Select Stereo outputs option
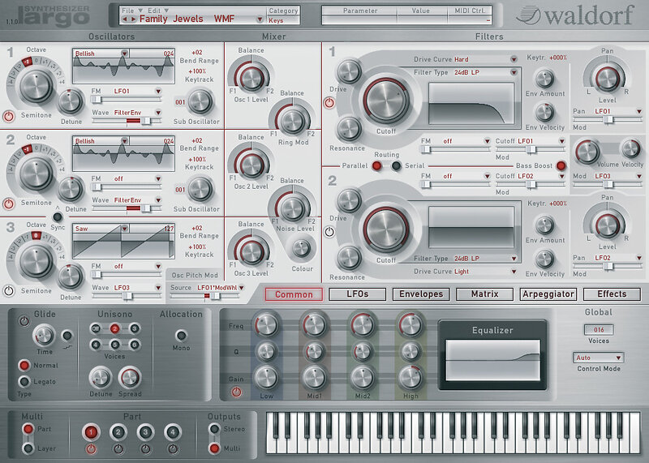649x463 pixels. pyautogui.click(x=214, y=428)
